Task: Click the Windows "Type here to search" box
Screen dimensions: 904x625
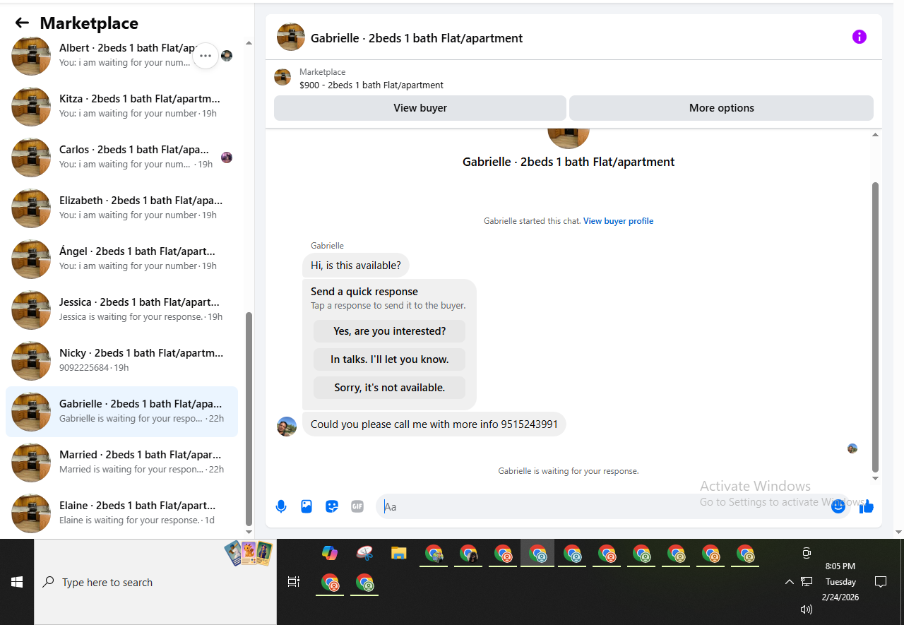Action: tap(155, 582)
